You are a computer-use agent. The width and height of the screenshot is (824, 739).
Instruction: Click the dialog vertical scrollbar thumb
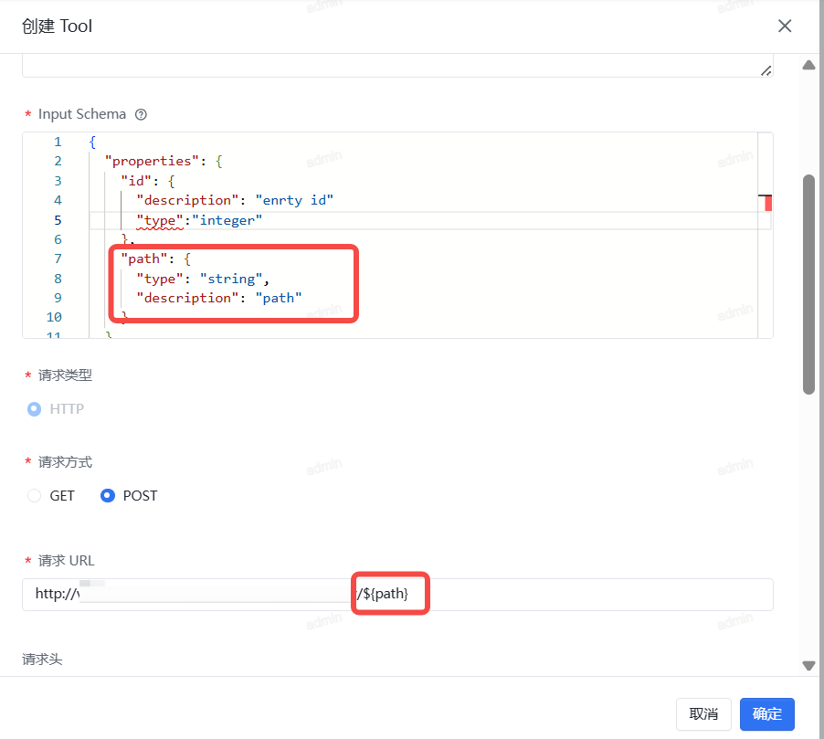tap(808, 283)
